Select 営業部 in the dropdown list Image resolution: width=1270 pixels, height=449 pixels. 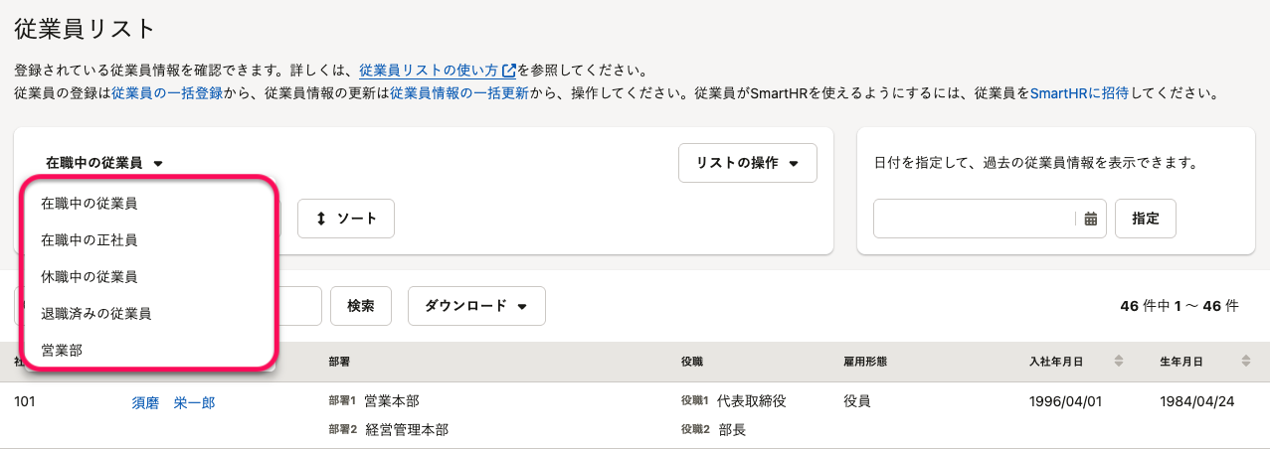pyautogui.click(x=61, y=350)
